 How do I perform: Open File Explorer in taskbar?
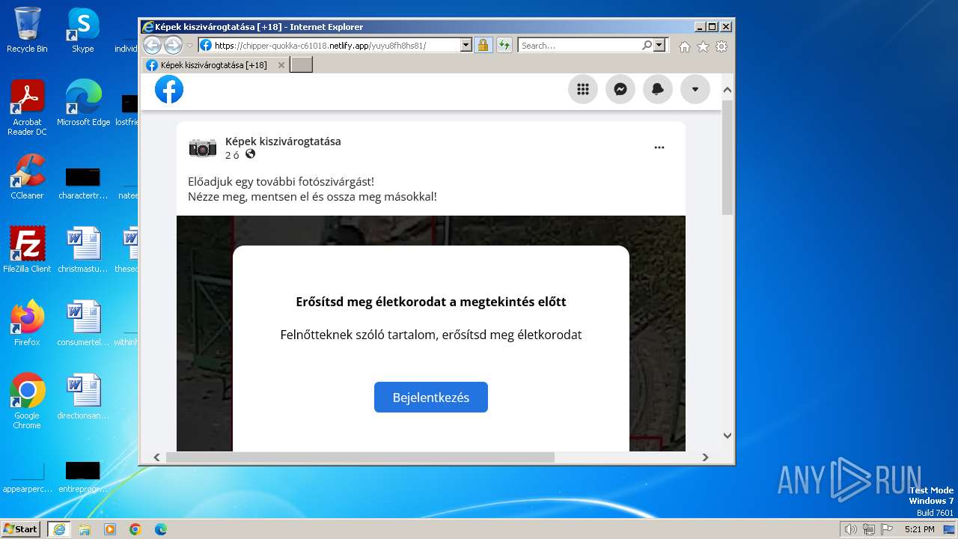click(x=85, y=529)
